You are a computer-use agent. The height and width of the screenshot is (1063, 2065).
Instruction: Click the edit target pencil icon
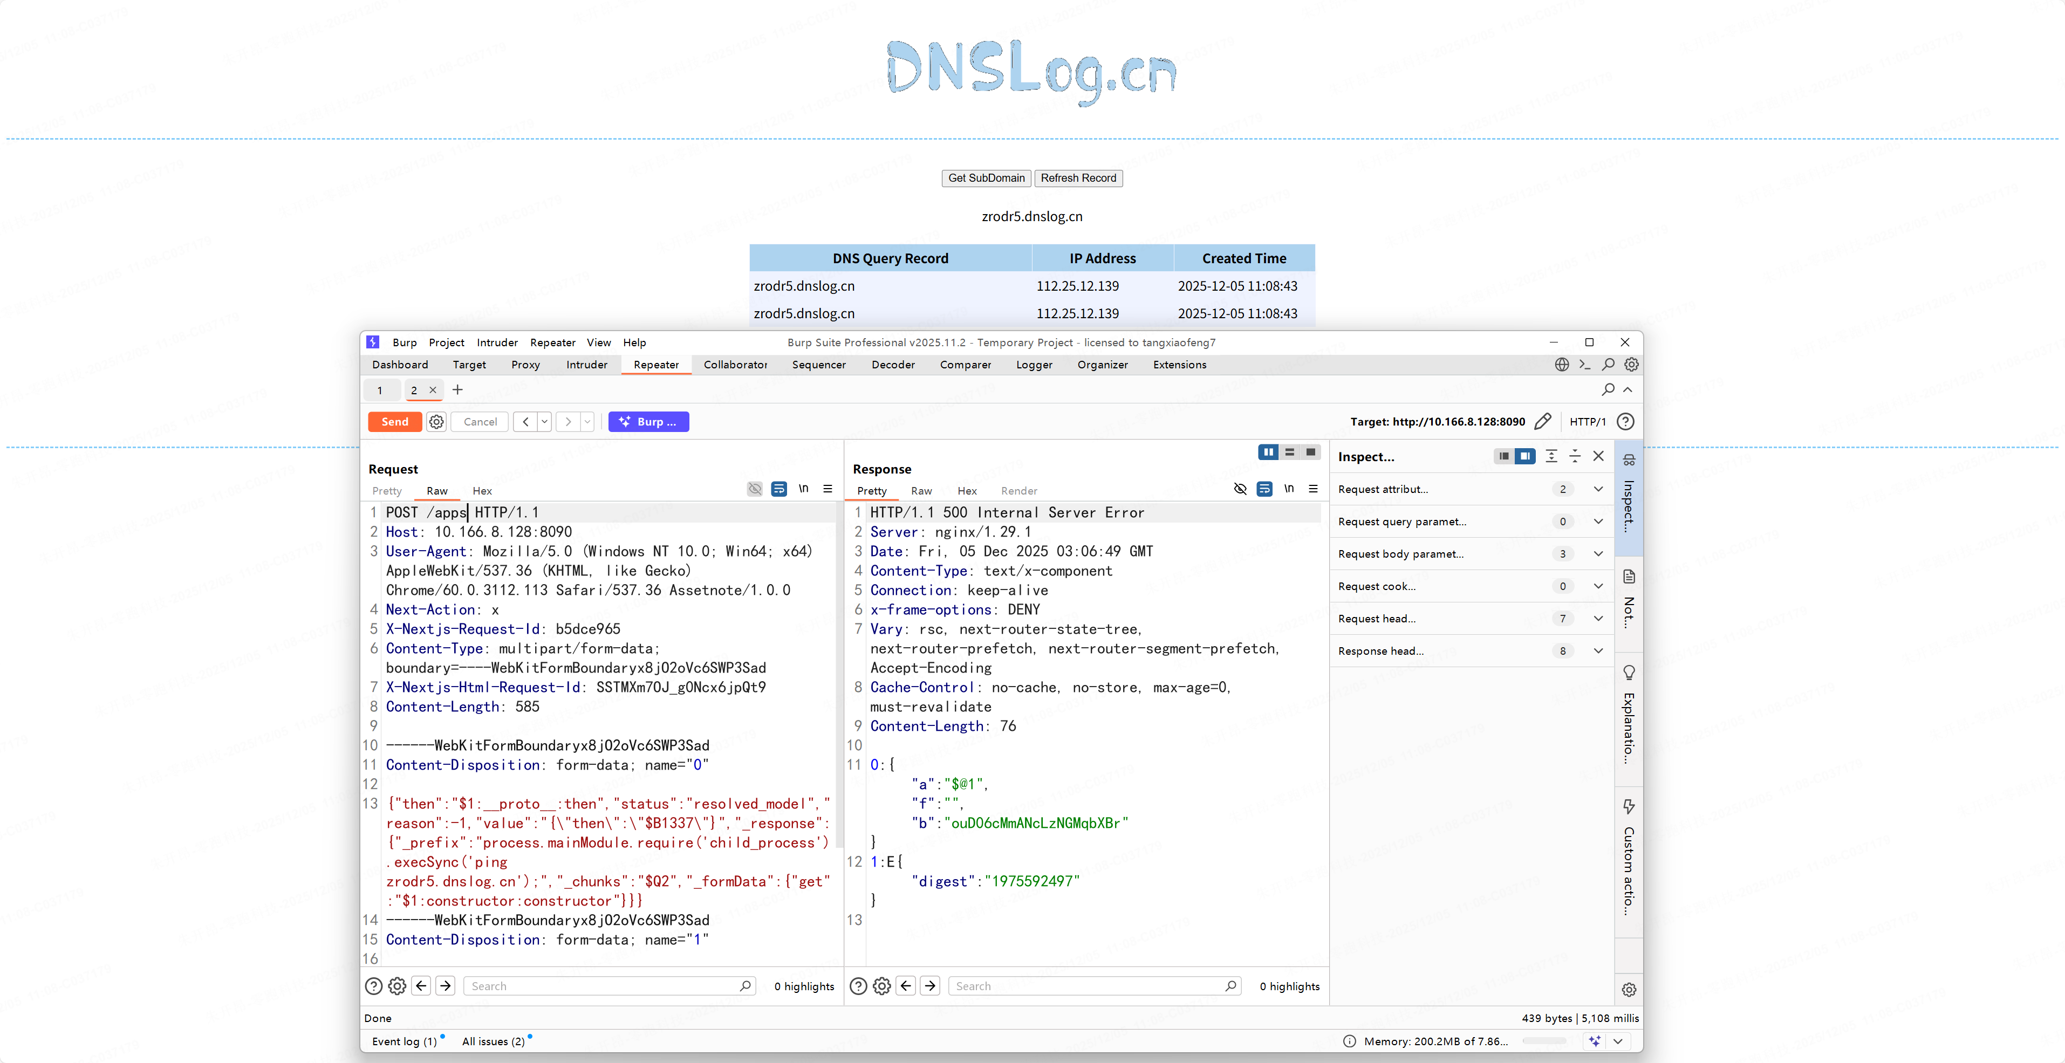click(x=1542, y=422)
